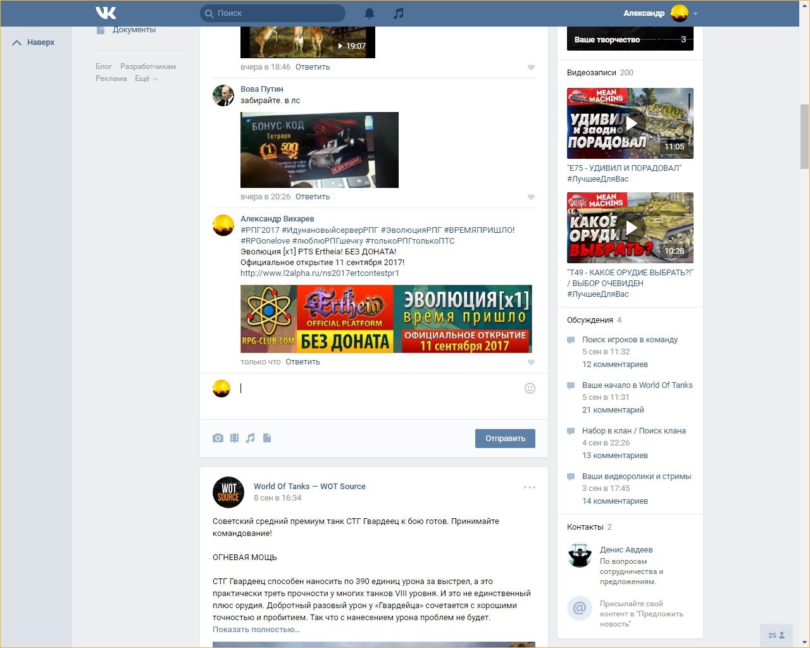Screen dimensions: 810x648
Task: Open Видеозаписи section header
Action: 600,73
